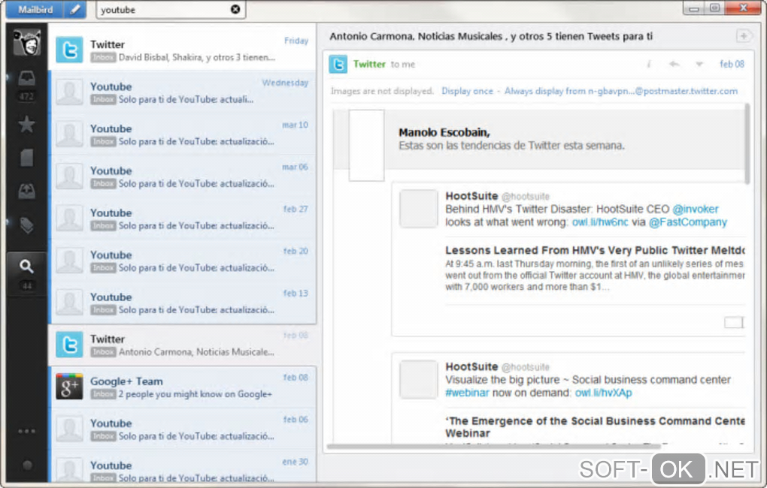The image size is (767, 488).
Task: Open Twitter email from Friday
Action: [183, 50]
